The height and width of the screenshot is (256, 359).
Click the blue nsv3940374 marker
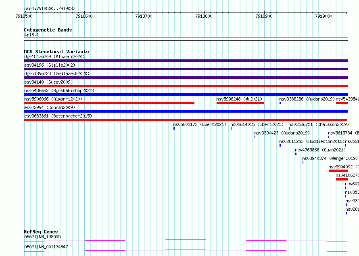point(303,162)
